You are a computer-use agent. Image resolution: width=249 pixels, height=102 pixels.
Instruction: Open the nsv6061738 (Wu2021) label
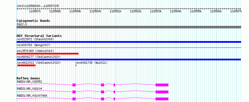pos(91,63)
